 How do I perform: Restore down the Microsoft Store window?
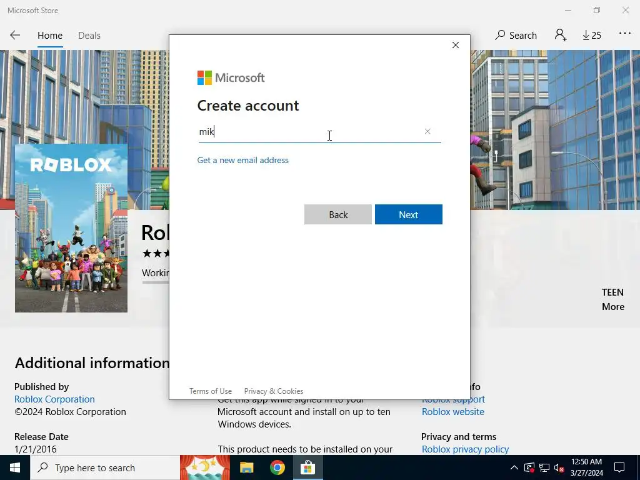[x=597, y=10]
